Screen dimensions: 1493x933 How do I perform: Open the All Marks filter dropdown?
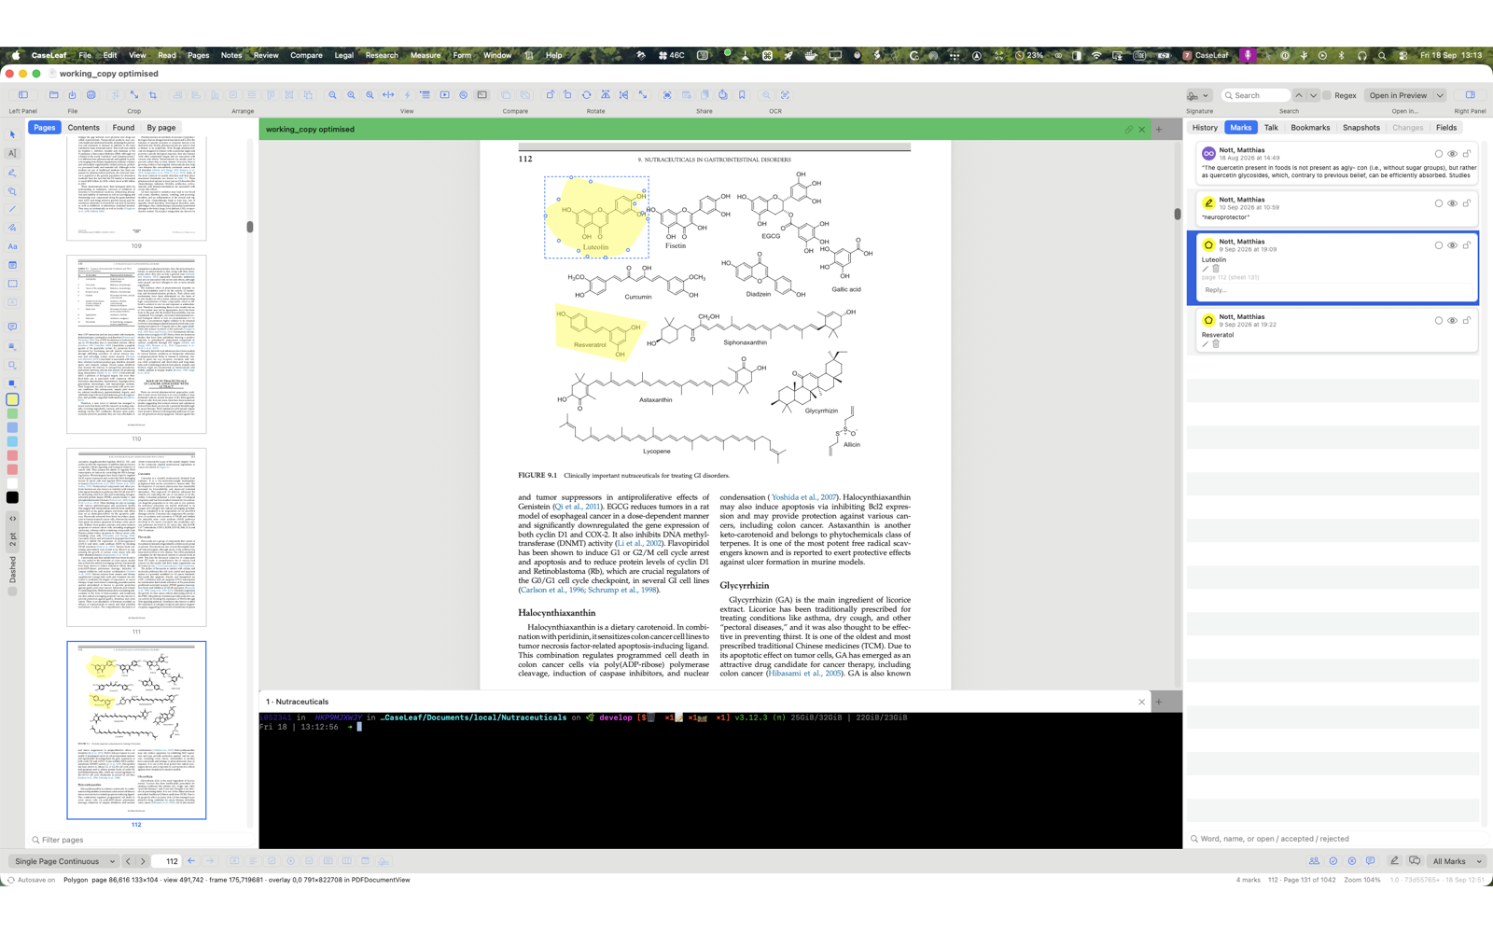tap(1457, 862)
